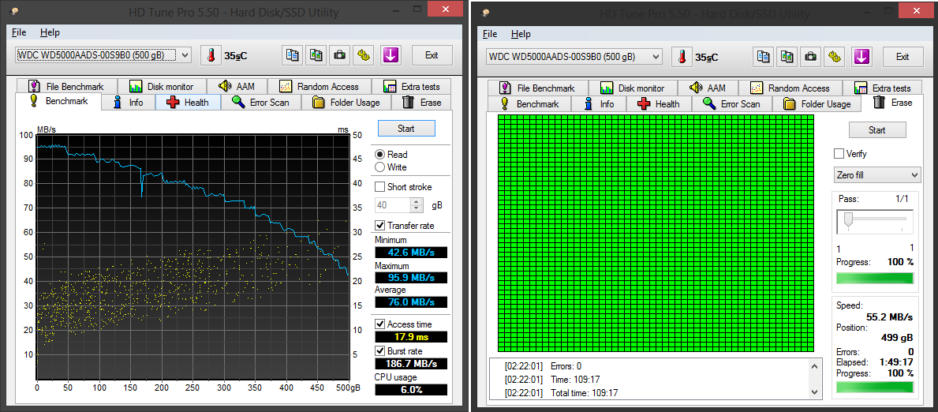Viewport: 938px width, 412px height.
Task: Click the Pass count slider handle
Action: pos(848,219)
